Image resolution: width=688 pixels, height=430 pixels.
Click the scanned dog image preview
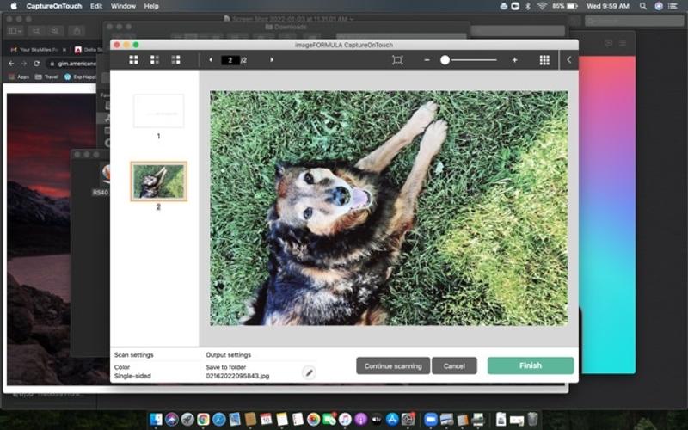pos(389,208)
